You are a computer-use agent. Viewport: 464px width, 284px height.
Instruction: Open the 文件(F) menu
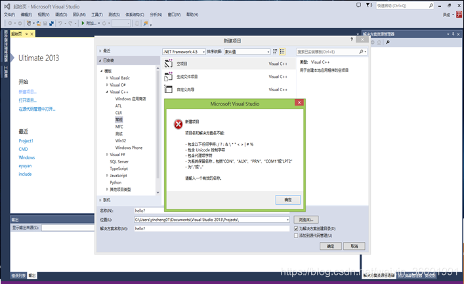point(9,14)
